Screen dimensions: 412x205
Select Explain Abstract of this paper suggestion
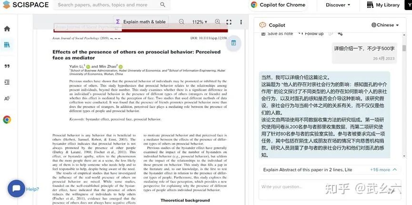pyautogui.click(x=307, y=169)
